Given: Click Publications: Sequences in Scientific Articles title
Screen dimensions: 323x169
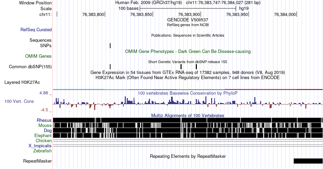Looking at the screenshot, I should [x=188, y=35].
